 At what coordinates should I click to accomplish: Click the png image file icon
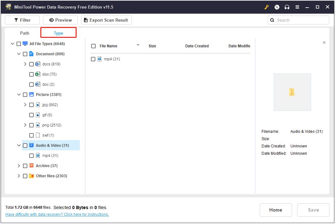tap(38, 125)
